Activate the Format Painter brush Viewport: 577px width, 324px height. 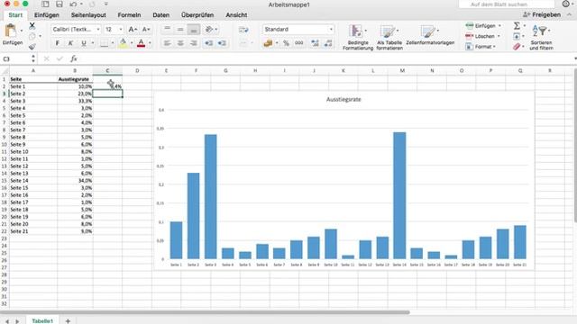tap(32, 46)
